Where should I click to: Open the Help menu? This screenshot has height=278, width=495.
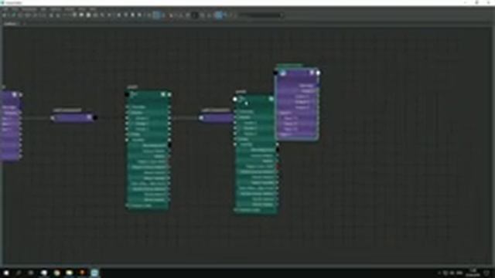pos(93,9)
